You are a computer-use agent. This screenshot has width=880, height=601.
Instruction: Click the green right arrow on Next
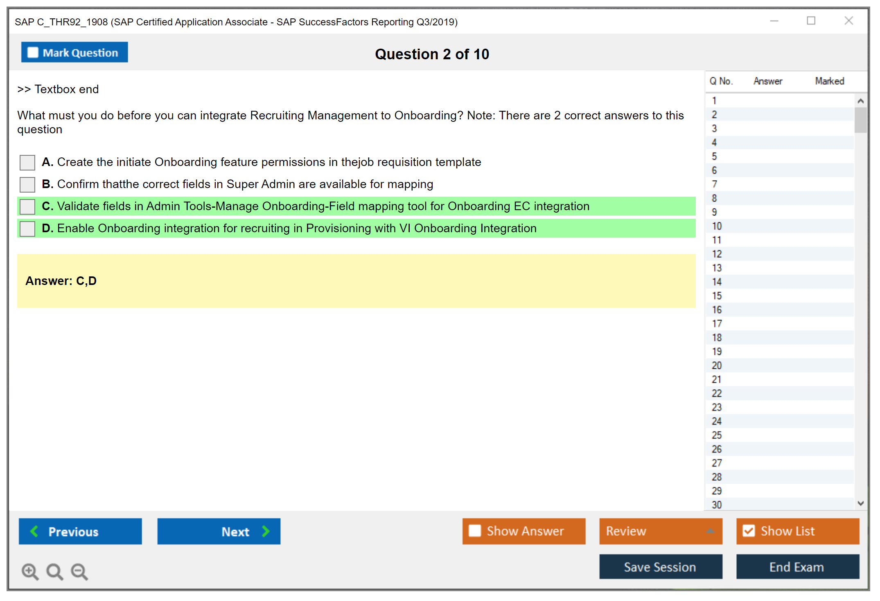coord(266,531)
